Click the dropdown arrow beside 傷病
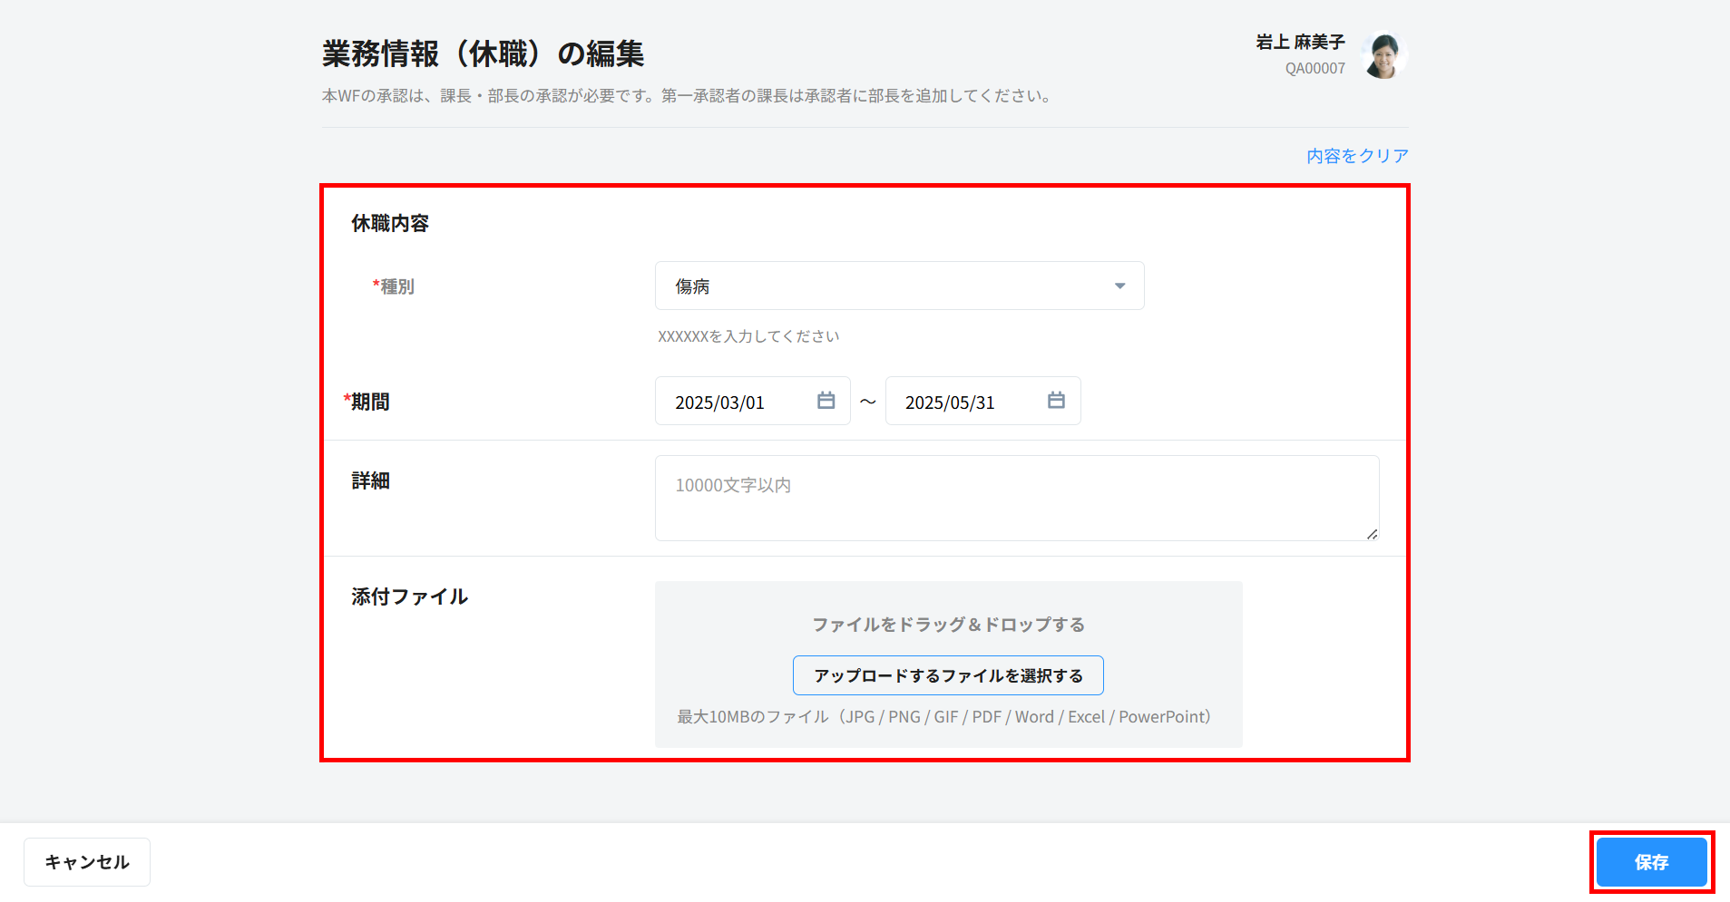 [x=1119, y=286]
